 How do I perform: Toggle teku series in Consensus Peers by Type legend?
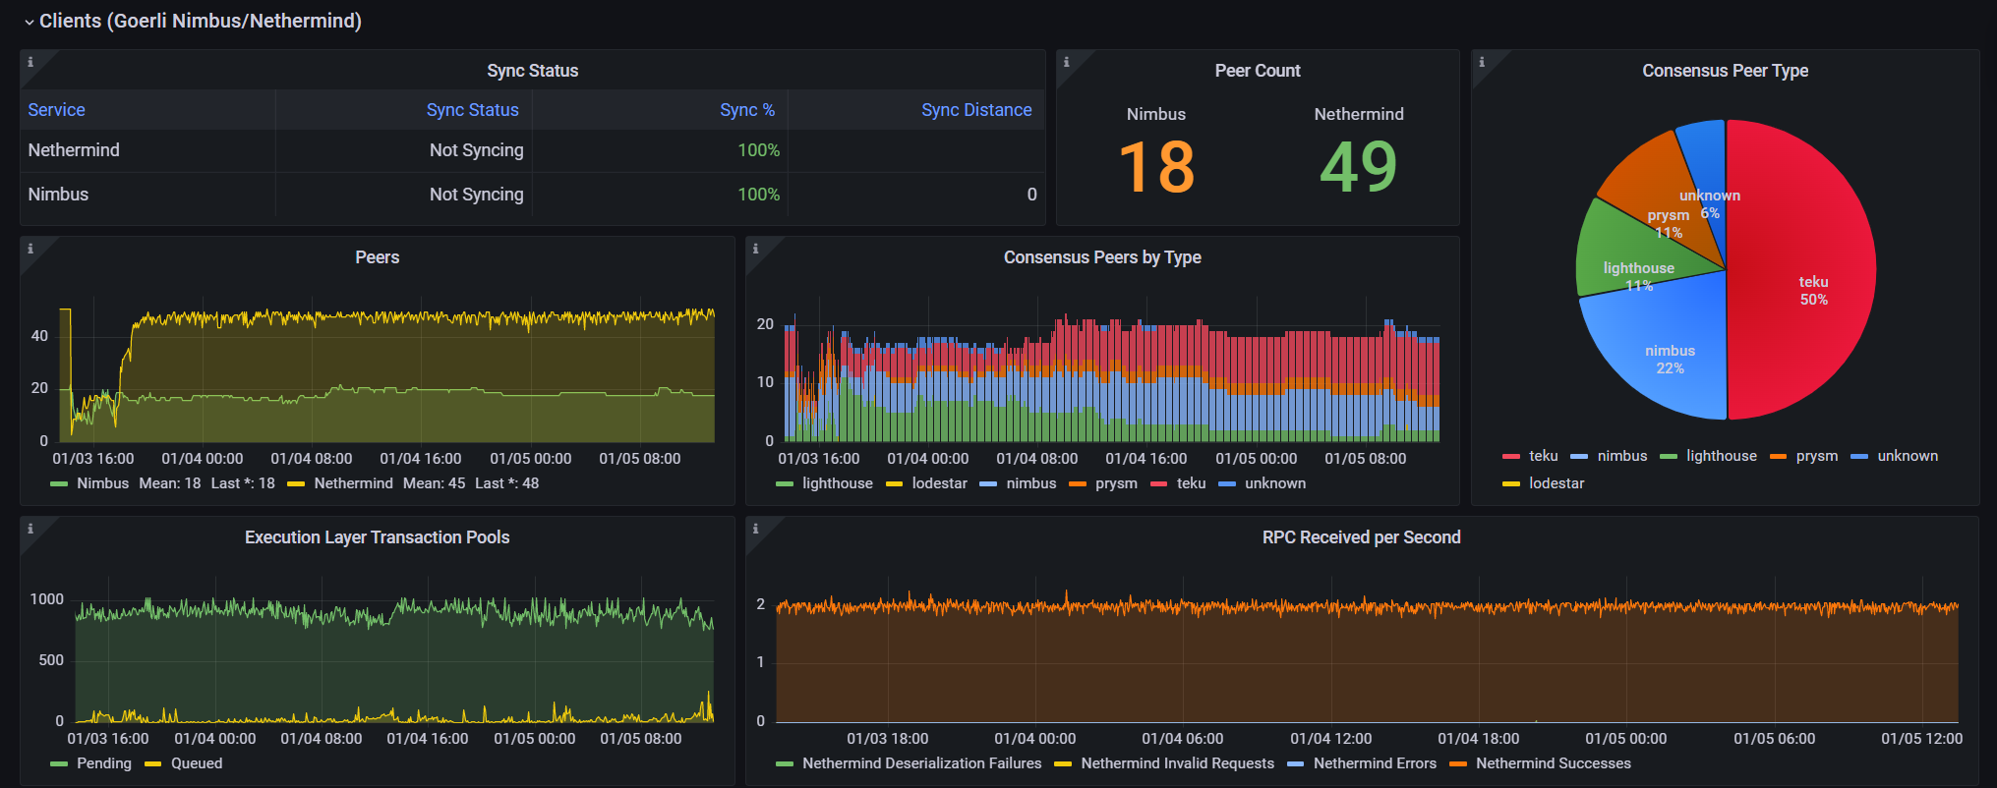1191,483
